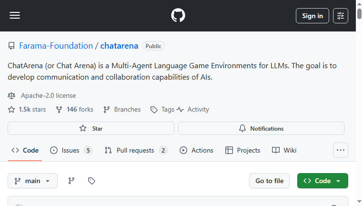Viewport: 363px width, 206px height.
Task: Click the page vertical scrollbar thumb
Action: (359, 14)
